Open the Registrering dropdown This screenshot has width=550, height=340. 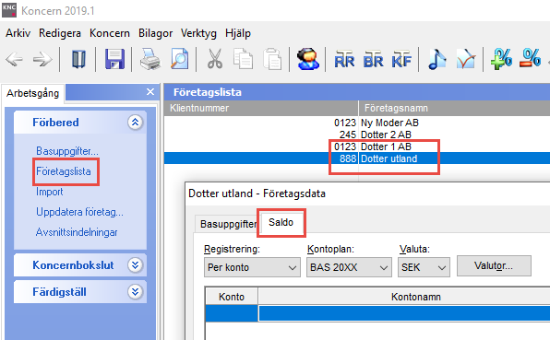tap(252, 267)
